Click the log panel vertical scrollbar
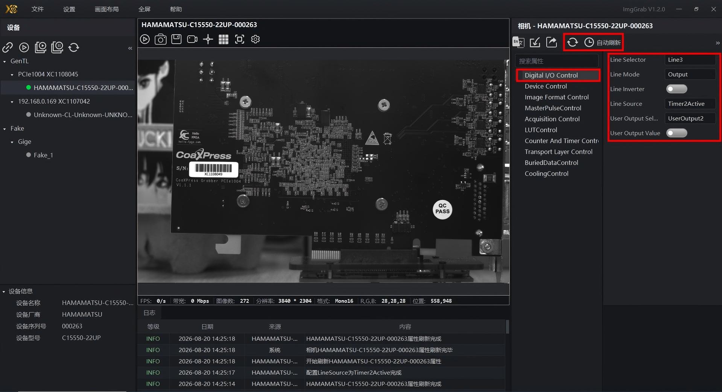Screen dimensions: 722x392 [x=507, y=327]
